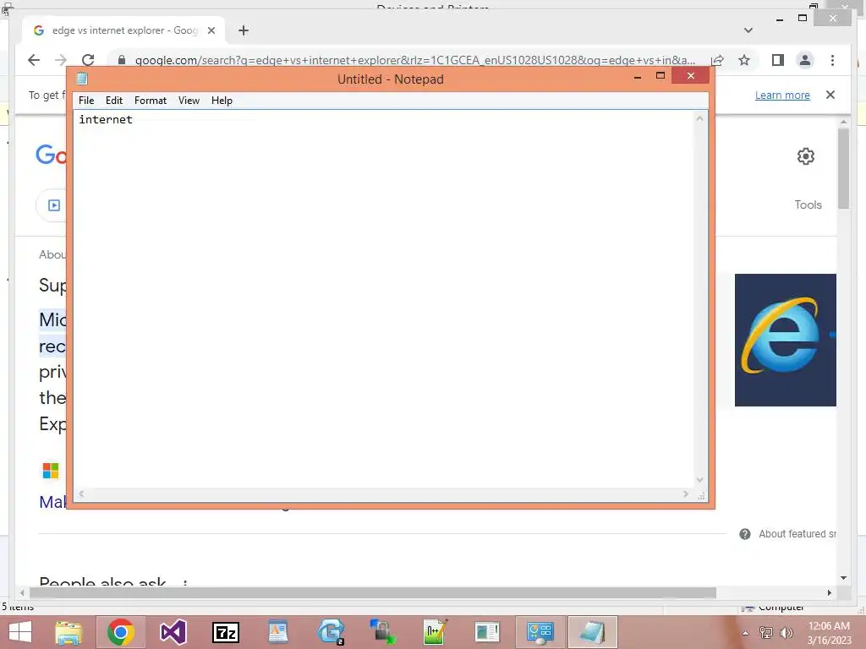The height and width of the screenshot is (649, 866).
Task: Go back in Chrome
Action: point(34,60)
